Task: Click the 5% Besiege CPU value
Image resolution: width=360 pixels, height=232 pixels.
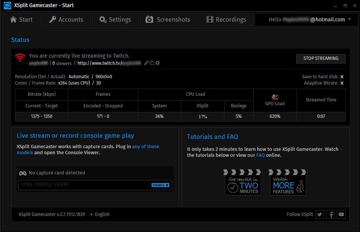Action: (239, 116)
